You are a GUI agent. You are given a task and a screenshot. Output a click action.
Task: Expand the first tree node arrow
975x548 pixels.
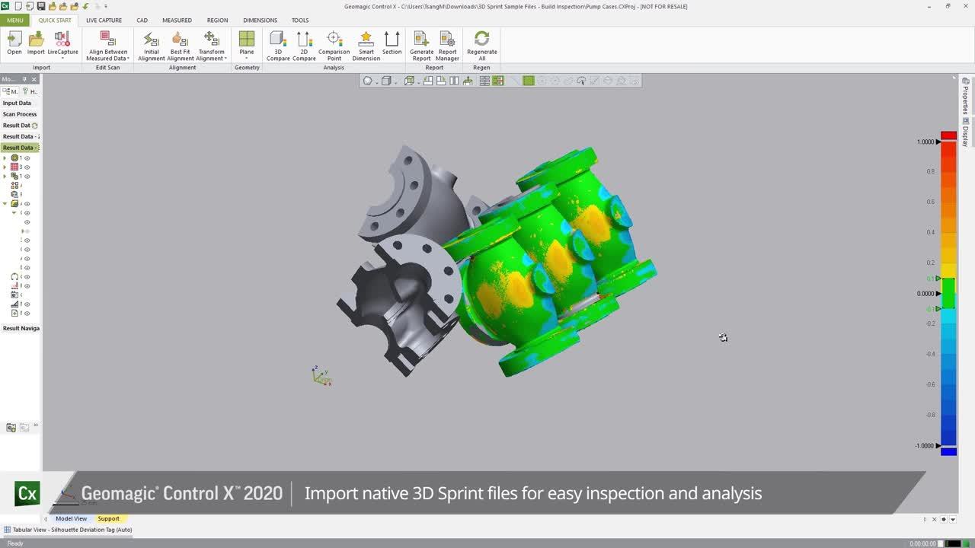5,158
